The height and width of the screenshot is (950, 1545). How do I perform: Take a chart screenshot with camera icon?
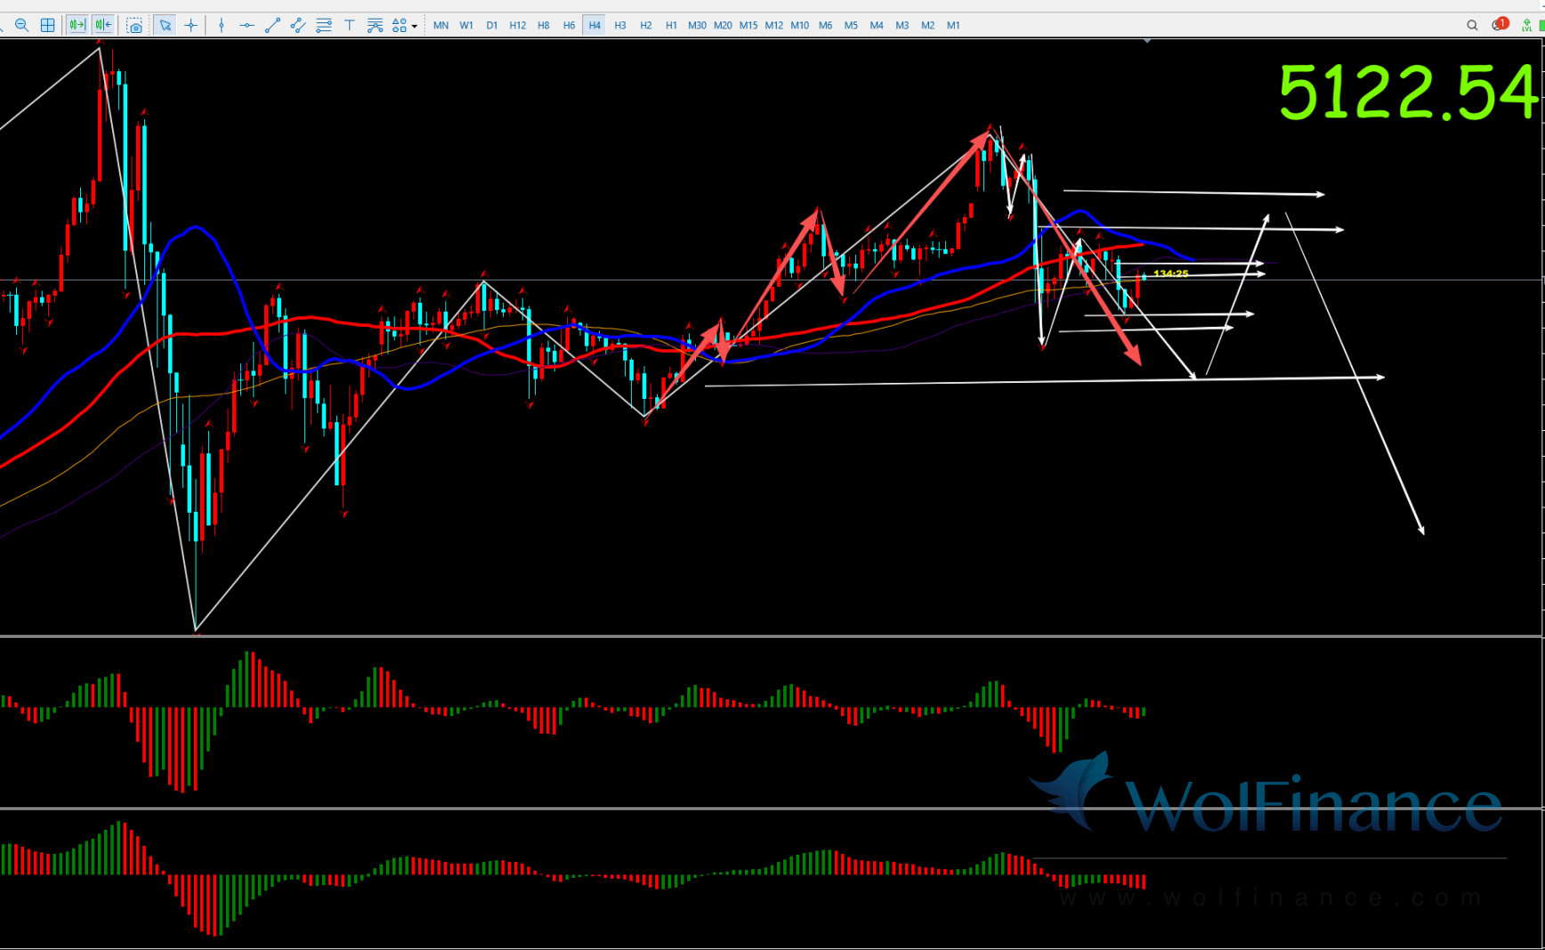point(134,25)
